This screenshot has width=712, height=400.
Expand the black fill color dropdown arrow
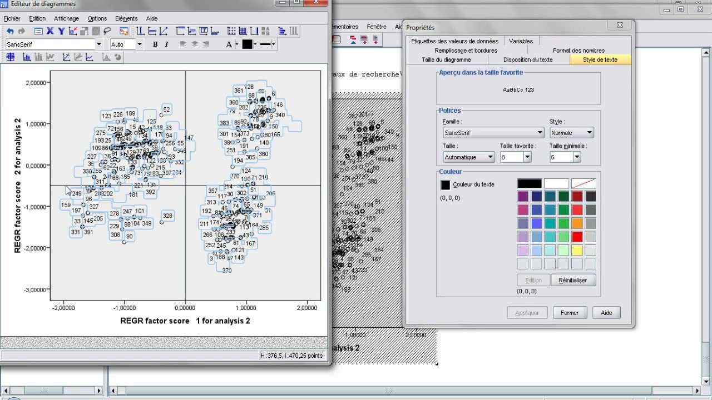coord(255,44)
